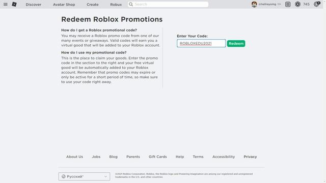326x183 pixels.
Task: Expand the Русский language dropdown
Action: pyautogui.click(x=84, y=176)
